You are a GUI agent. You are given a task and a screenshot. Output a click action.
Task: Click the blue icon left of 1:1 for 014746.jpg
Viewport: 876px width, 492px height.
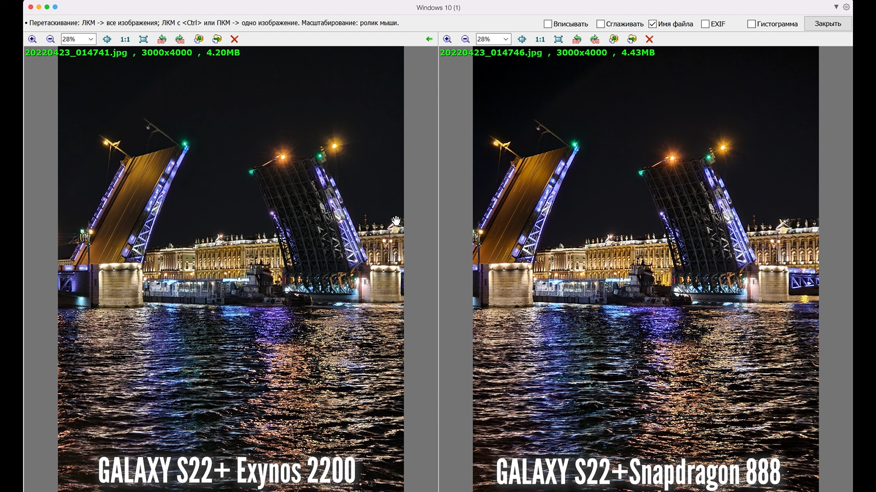[522, 39]
